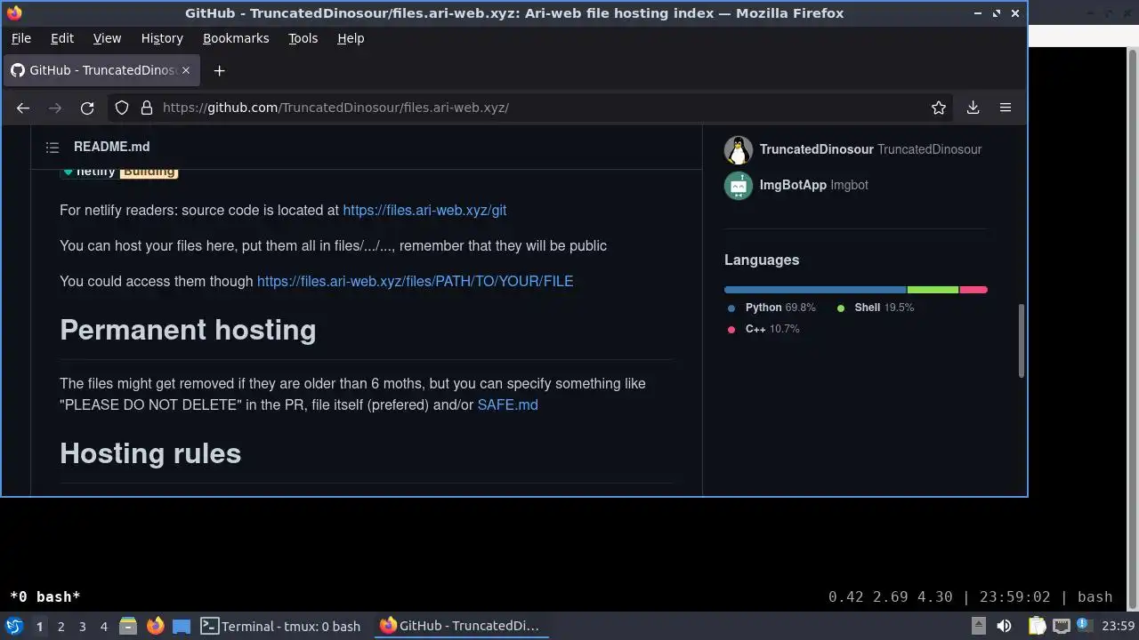Open the Tools menu
The width and height of the screenshot is (1139, 640).
click(x=303, y=38)
